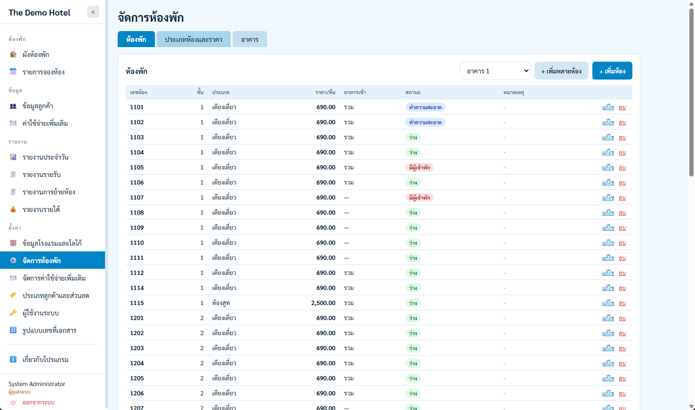Click the จัดการห้องพัก gear icon
Screen dimensions: 695x410
tap(13, 260)
